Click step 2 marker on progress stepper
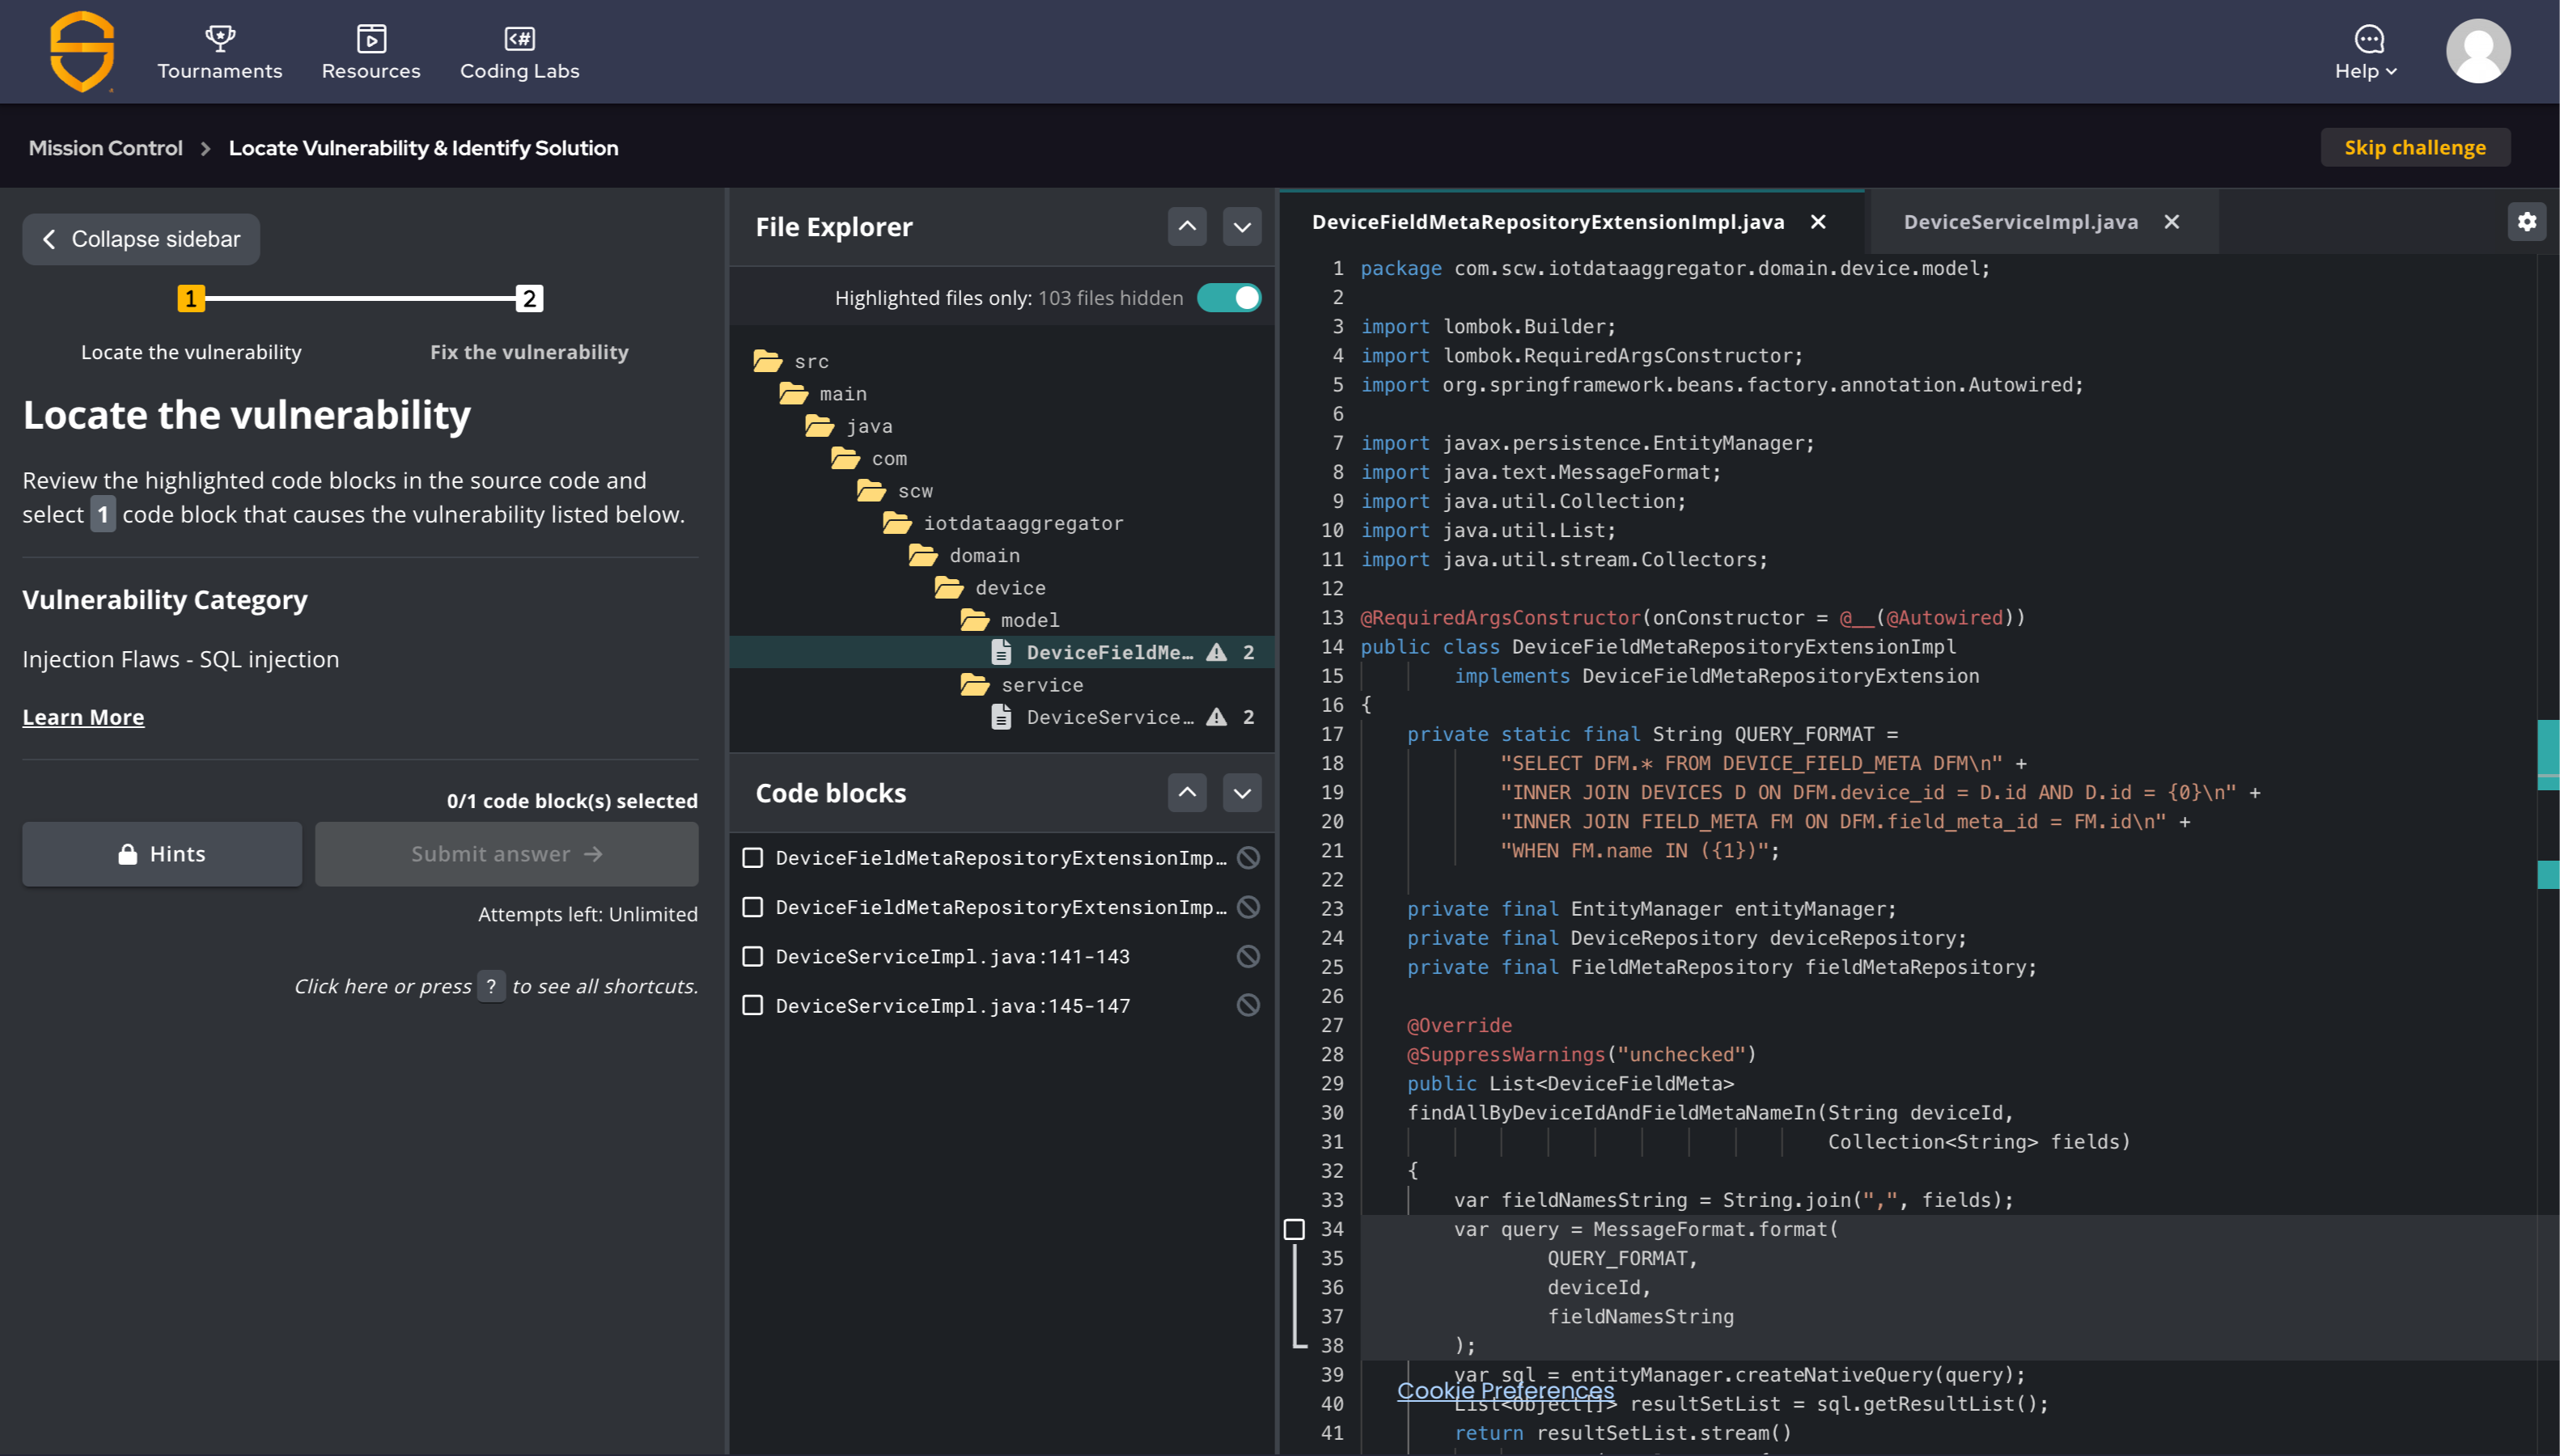 [x=529, y=298]
